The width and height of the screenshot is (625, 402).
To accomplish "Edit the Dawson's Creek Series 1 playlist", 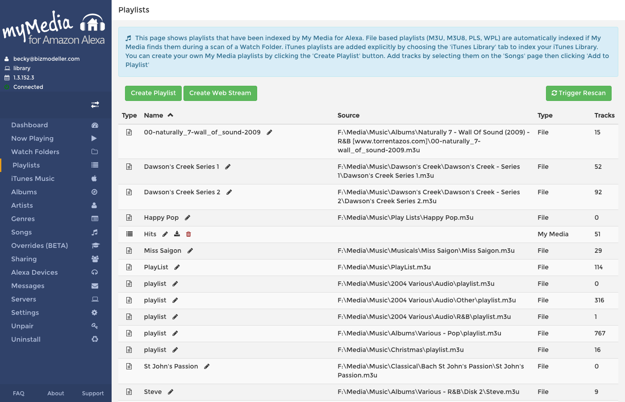I will tap(228, 167).
